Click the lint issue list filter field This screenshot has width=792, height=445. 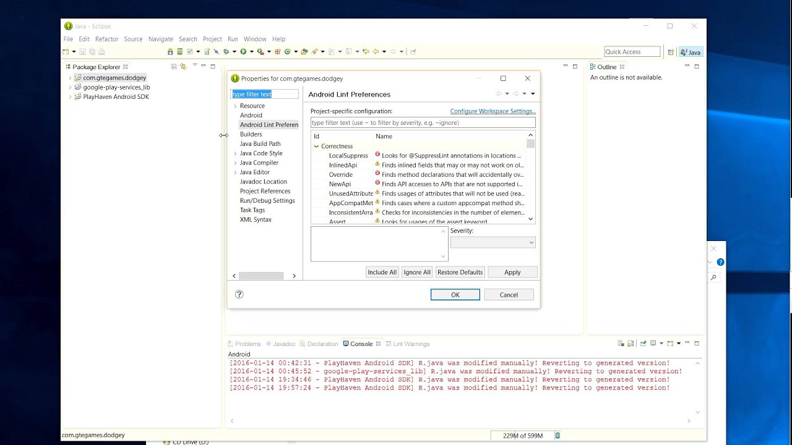[x=423, y=122]
